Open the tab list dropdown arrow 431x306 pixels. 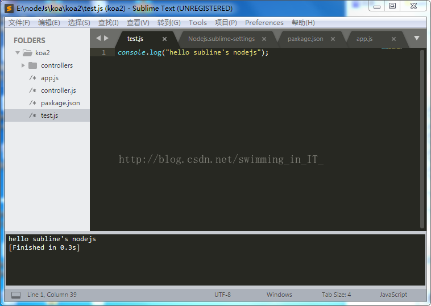tap(417, 38)
